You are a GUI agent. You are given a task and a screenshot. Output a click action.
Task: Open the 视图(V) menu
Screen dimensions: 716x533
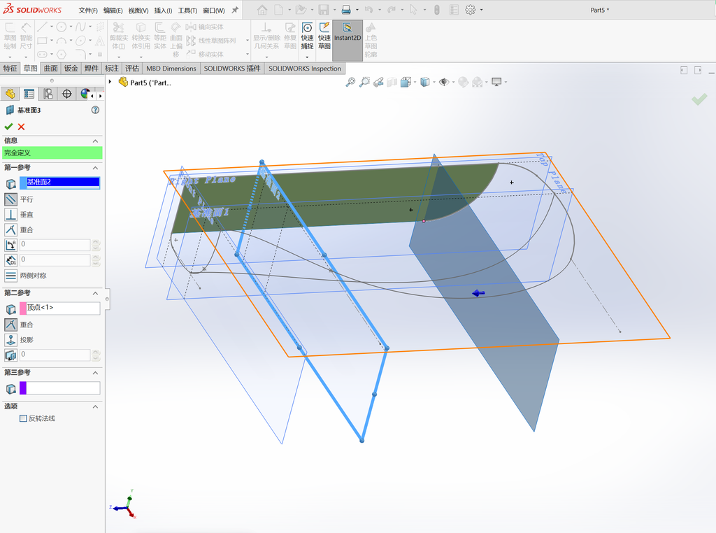point(138,10)
